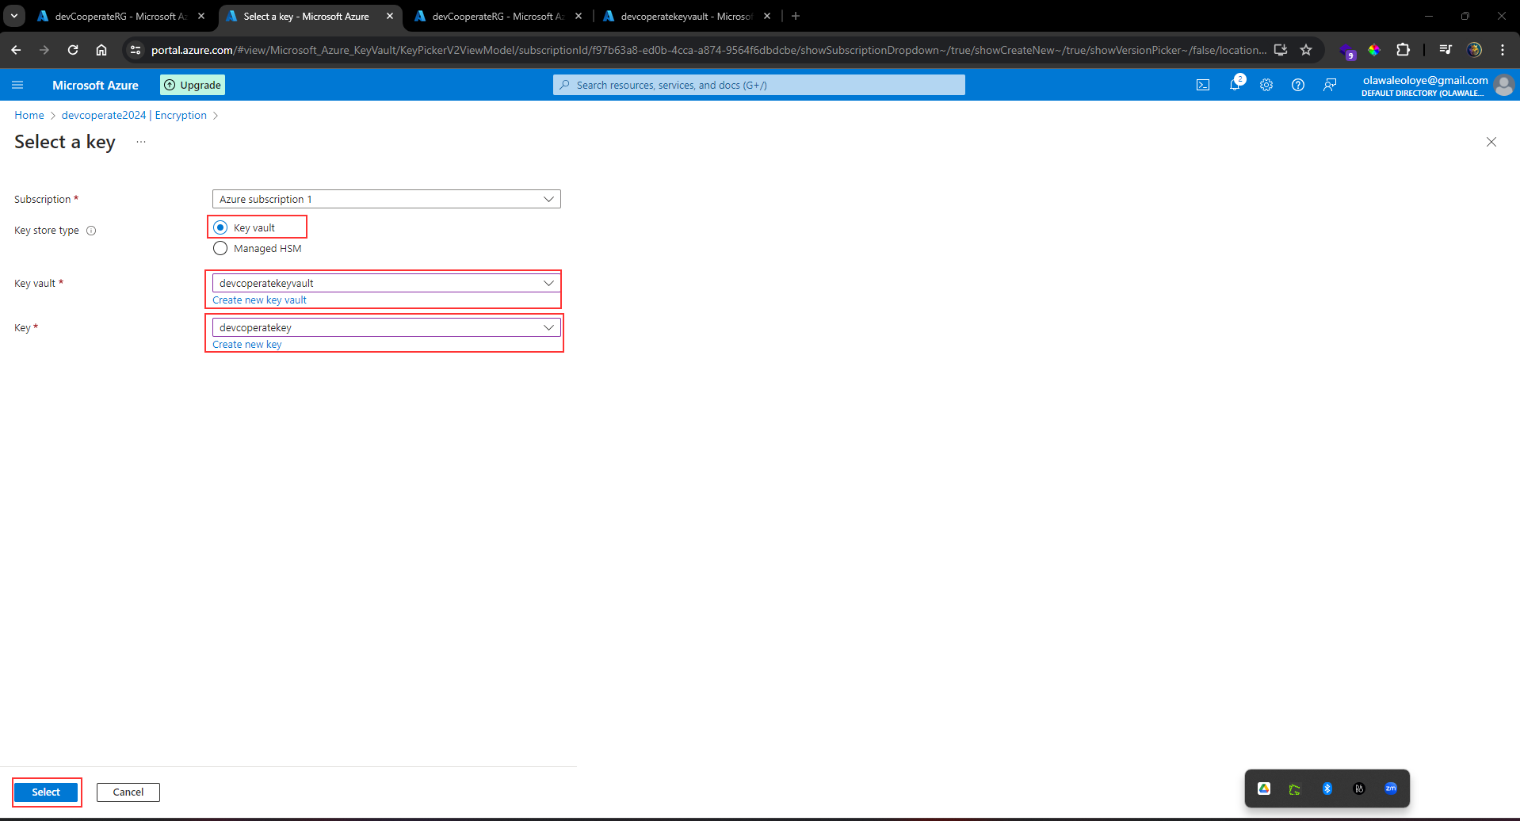Open the dark circular tray icon
Viewport: 1520px width, 821px height.
[1359, 789]
